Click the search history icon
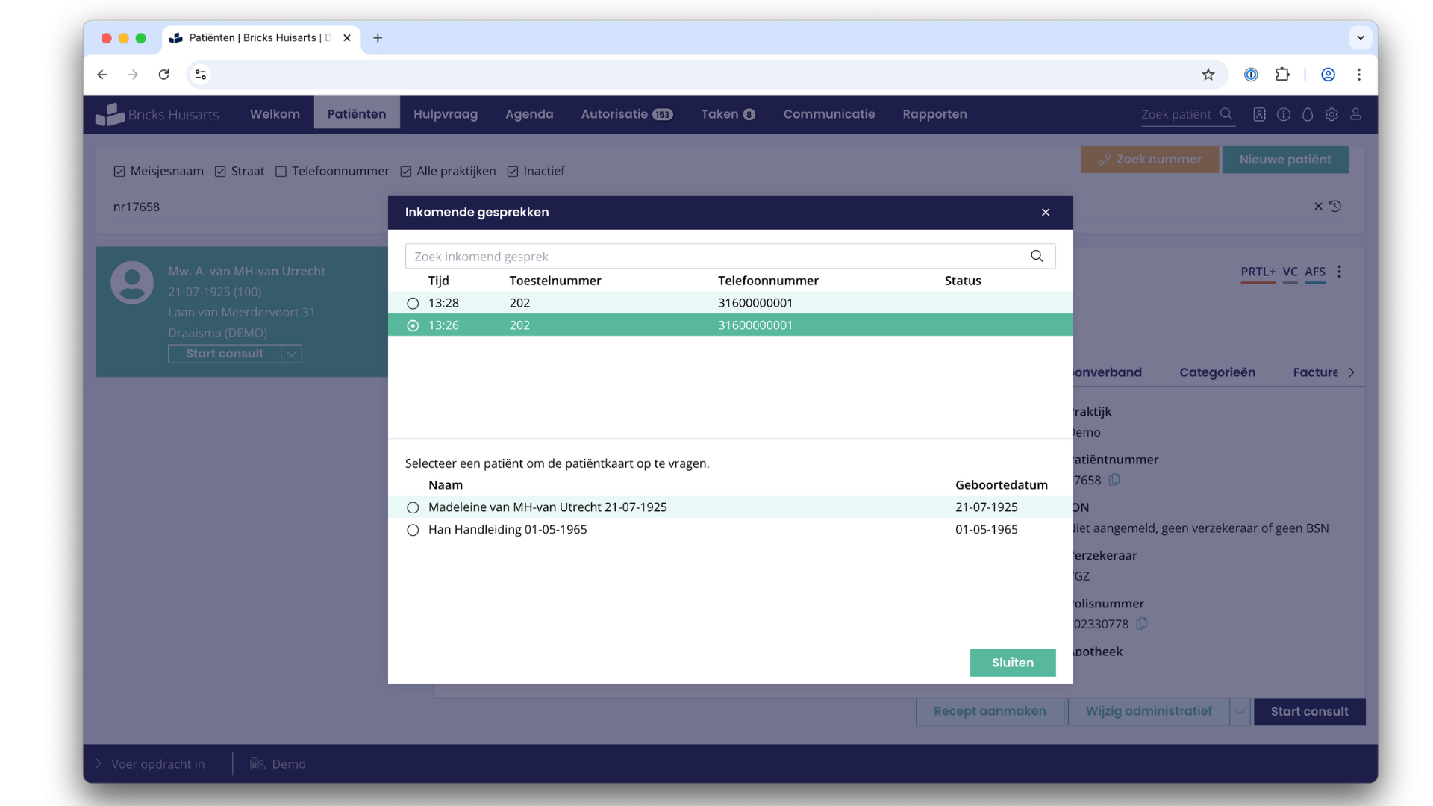Screen dimensions: 1433x806 tap(1335, 206)
